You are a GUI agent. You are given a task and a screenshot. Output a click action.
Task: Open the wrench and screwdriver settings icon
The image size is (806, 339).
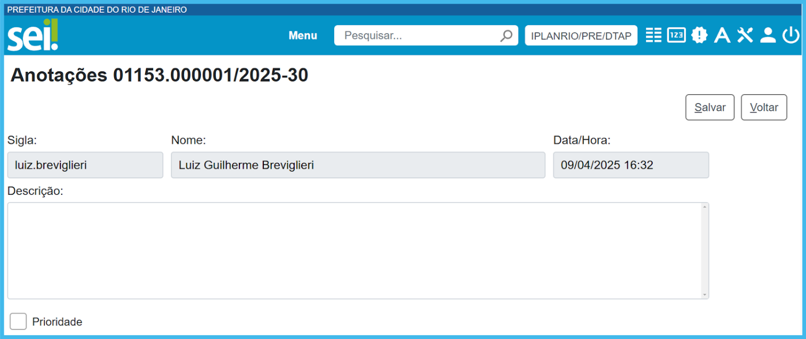tap(745, 35)
